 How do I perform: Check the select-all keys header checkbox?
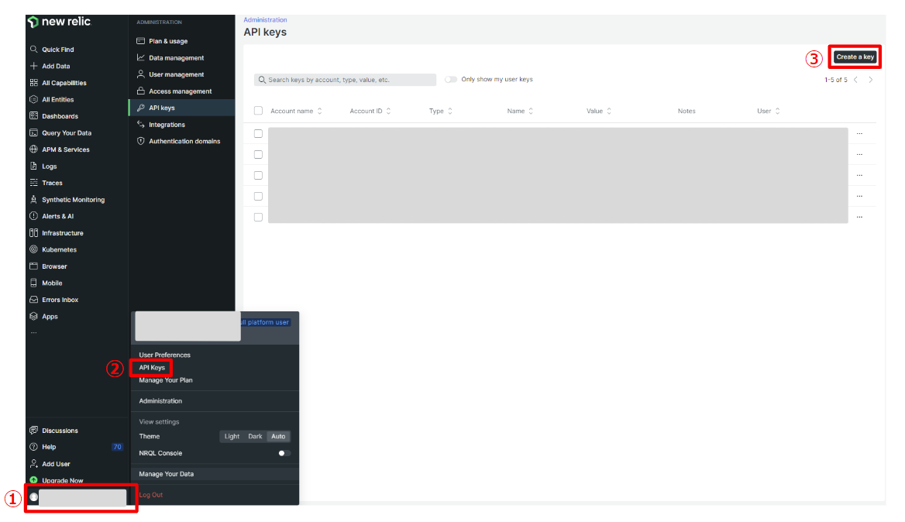pos(258,111)
